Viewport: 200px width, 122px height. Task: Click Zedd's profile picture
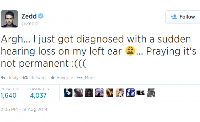point(9,19)
